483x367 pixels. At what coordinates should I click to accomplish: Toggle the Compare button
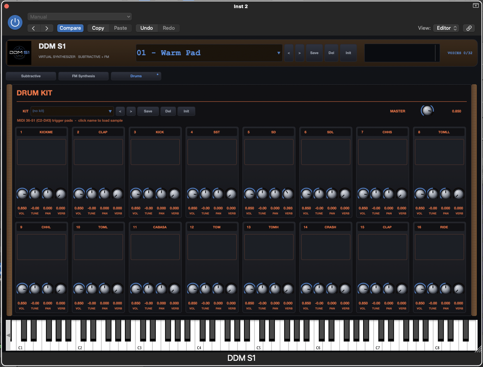[x=70, y=28]
